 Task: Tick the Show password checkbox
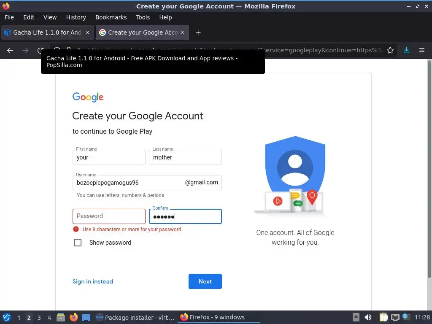tap(78, 243)
